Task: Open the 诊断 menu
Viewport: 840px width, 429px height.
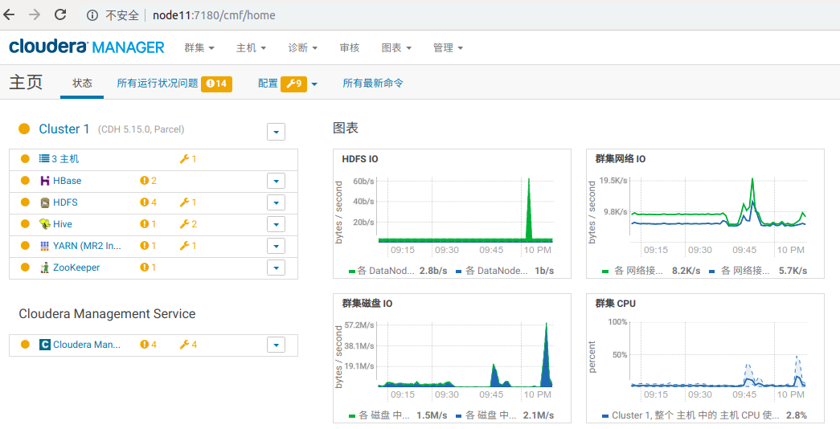Action: 303,48
